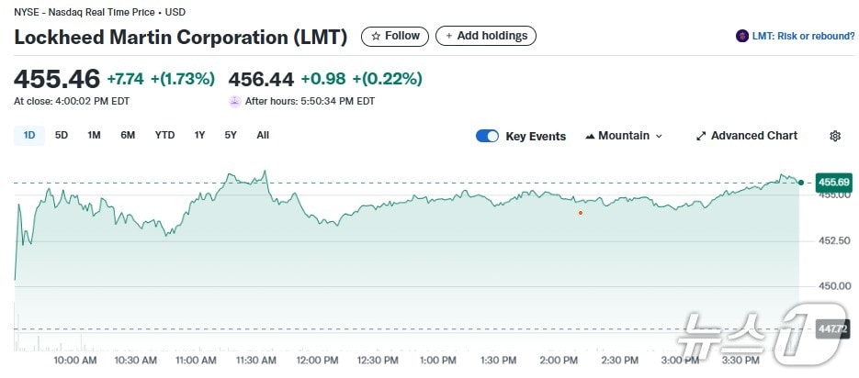Image resolution: width=859 pixels, height=378 pixels.
Task: Click the 455.69 current price label
Action: (x=832, y=183)
